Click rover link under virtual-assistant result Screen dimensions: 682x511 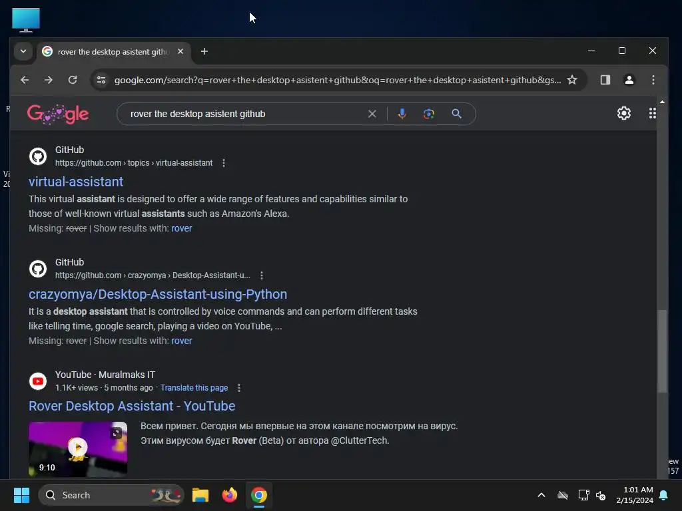(181, 229)
